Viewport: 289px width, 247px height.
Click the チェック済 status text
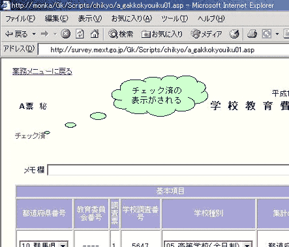[30, 136]
